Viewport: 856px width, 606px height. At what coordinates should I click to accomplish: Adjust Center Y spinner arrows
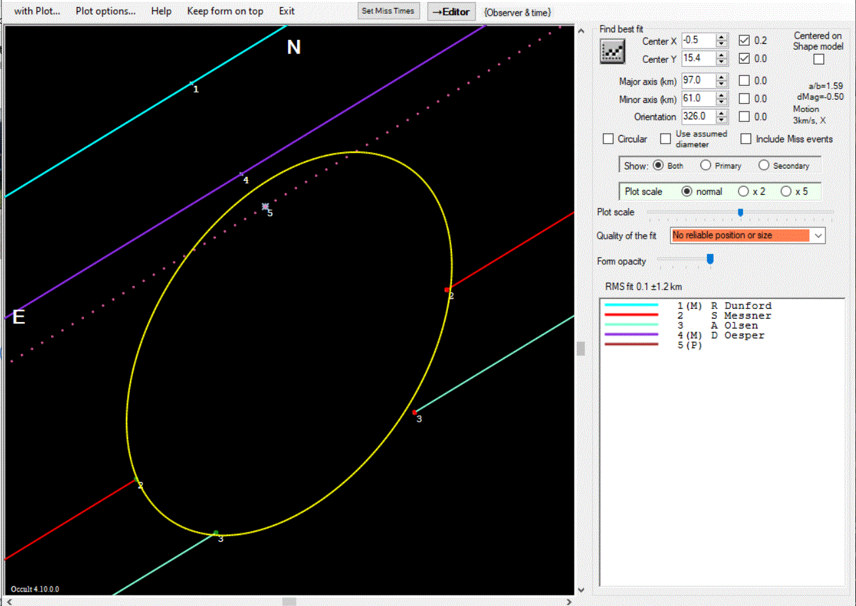722,58
